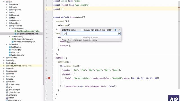Click the .env file icon
The height and width of the screenshot is (101, 180).
coord(7,87)
